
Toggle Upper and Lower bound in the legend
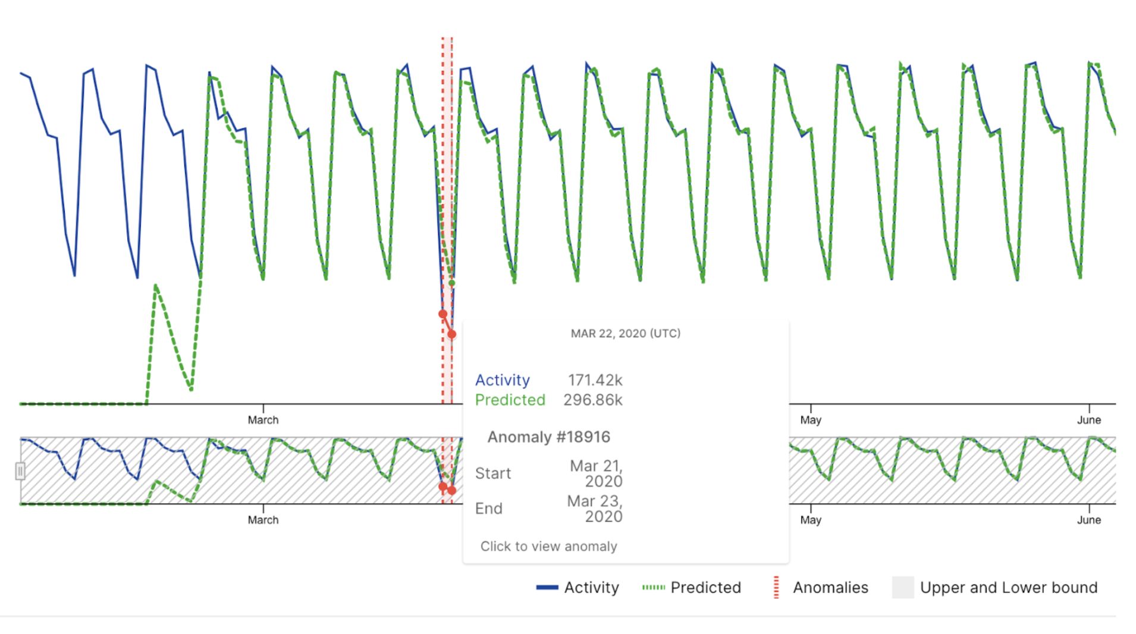pyautogui.click(x=994, y=588)
